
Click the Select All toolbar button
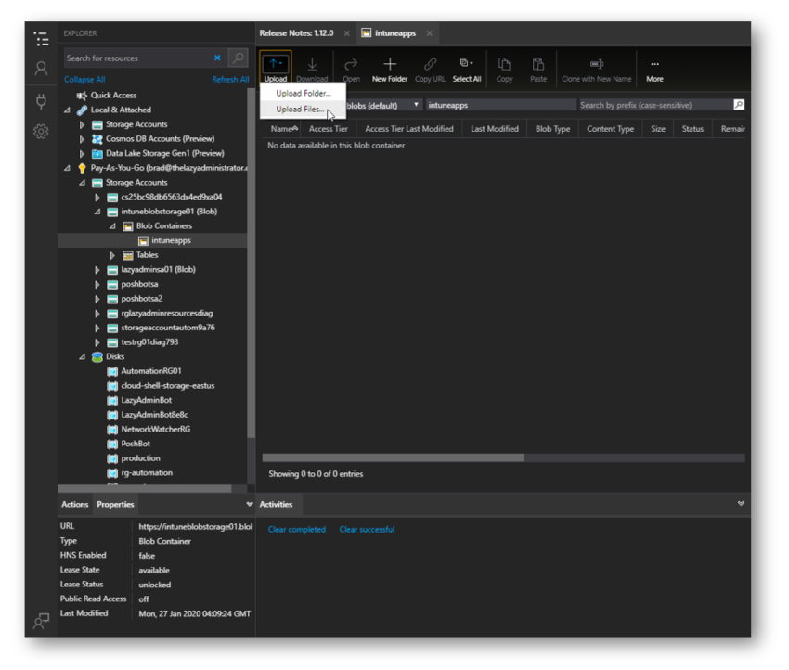tap(467, 69)
